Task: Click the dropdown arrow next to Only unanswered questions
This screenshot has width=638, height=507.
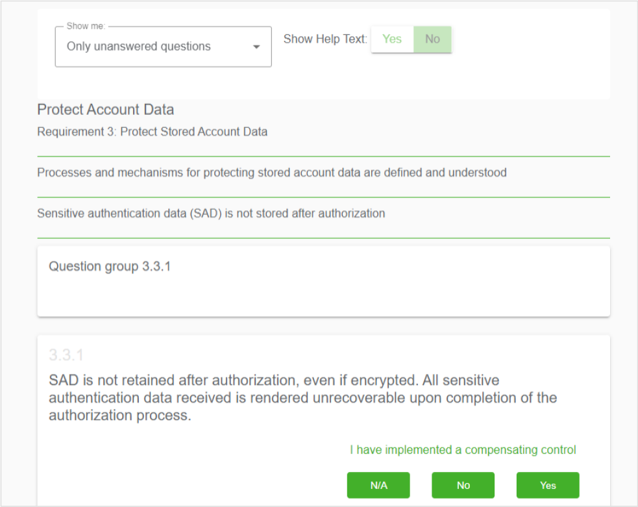Action: [256, 47]
